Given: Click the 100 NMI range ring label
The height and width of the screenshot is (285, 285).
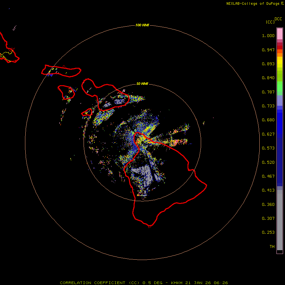Looking at the screenshot, I should (142, 25).
